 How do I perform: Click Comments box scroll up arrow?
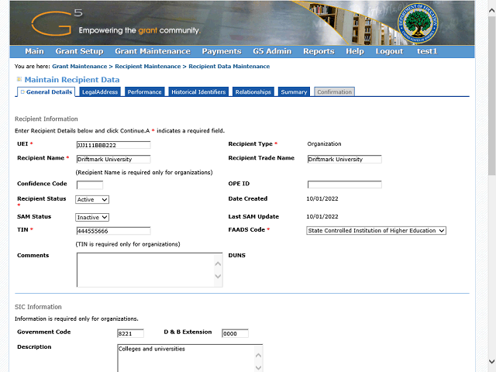tap(218, 263)
